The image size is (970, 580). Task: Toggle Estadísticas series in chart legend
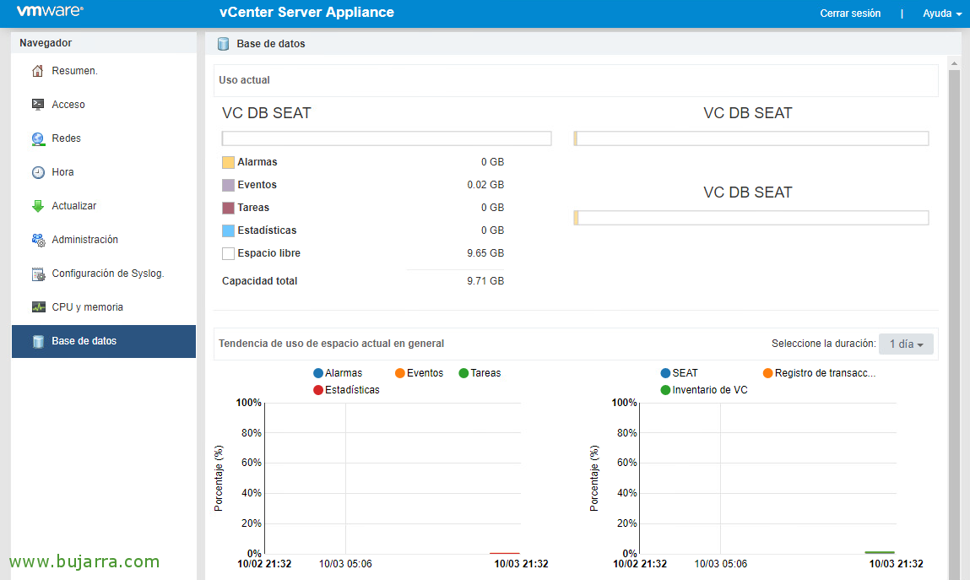(x=346, y=390)
